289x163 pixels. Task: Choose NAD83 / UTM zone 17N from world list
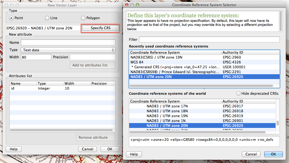175,106
